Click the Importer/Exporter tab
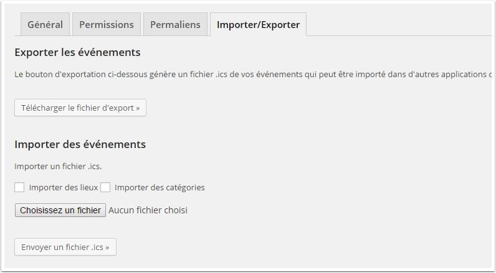This screenshot has height=273, width=496. tap(258, 25)
